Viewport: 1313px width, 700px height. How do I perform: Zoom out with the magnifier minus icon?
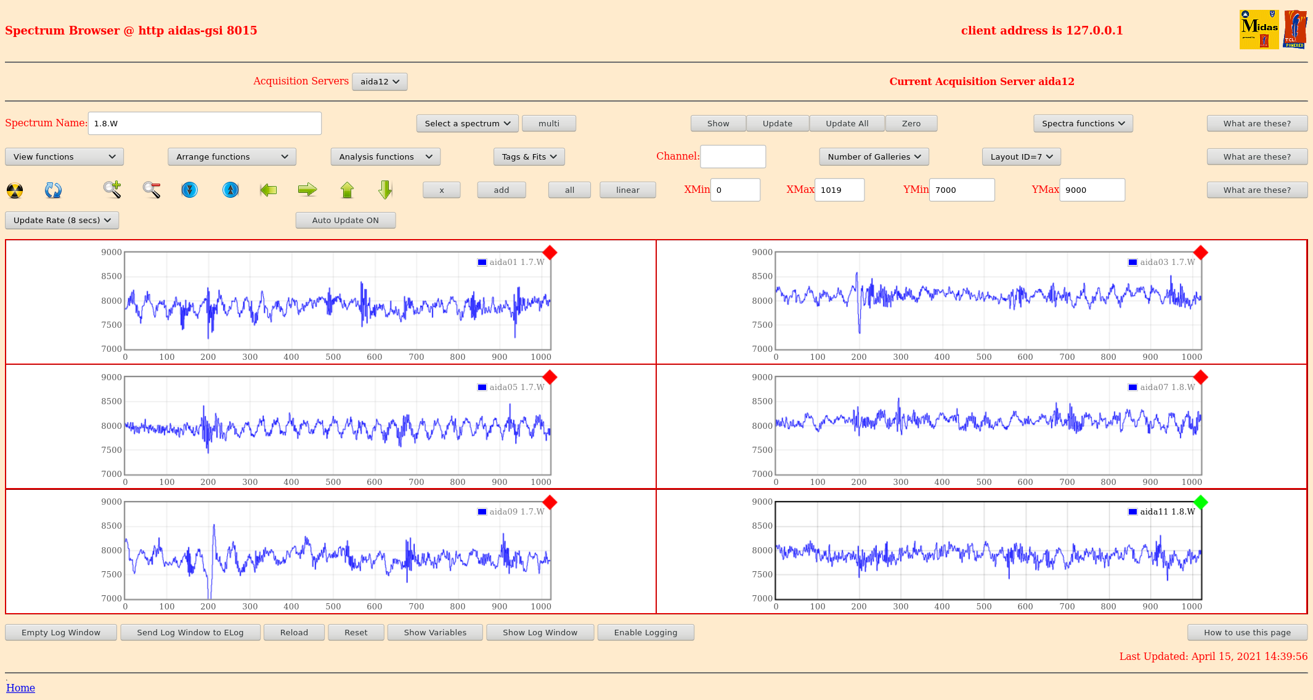(152, 190)
